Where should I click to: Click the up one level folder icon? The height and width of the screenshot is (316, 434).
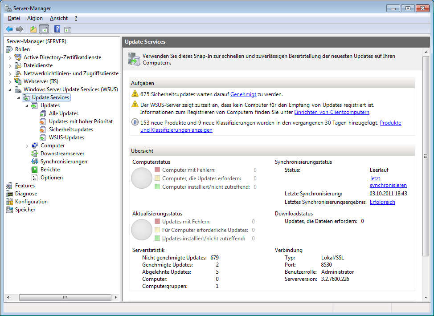pyautogui.click(x=33, y=29)
